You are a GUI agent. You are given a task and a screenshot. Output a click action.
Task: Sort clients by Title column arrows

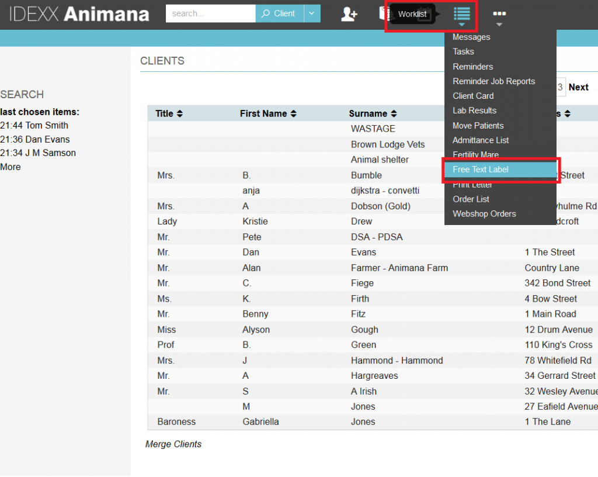(x=179, y=114)
